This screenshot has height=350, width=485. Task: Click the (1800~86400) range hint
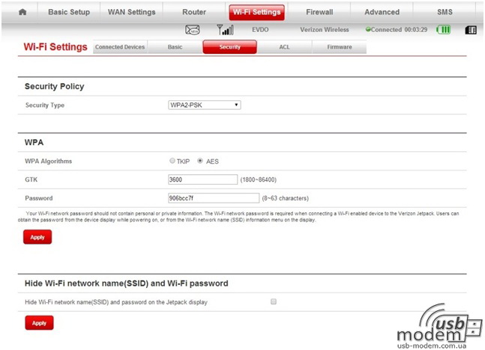click(x=259, y=179)
